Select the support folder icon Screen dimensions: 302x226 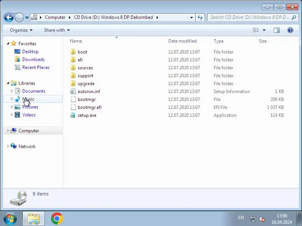[x=73, y=75]
